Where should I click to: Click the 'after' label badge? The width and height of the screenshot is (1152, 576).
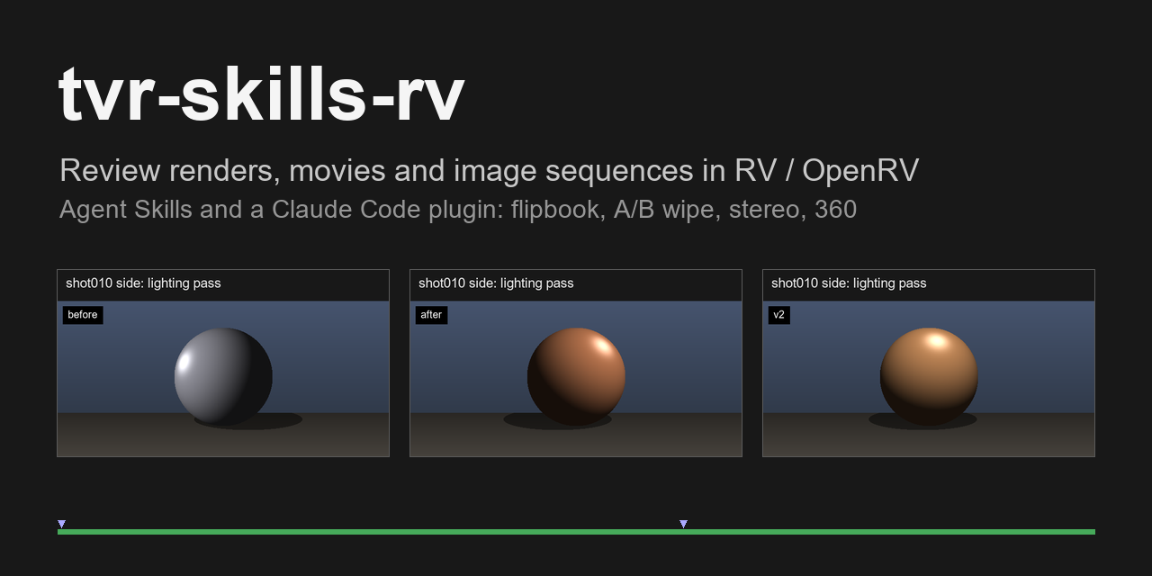[x=431, y=315]
